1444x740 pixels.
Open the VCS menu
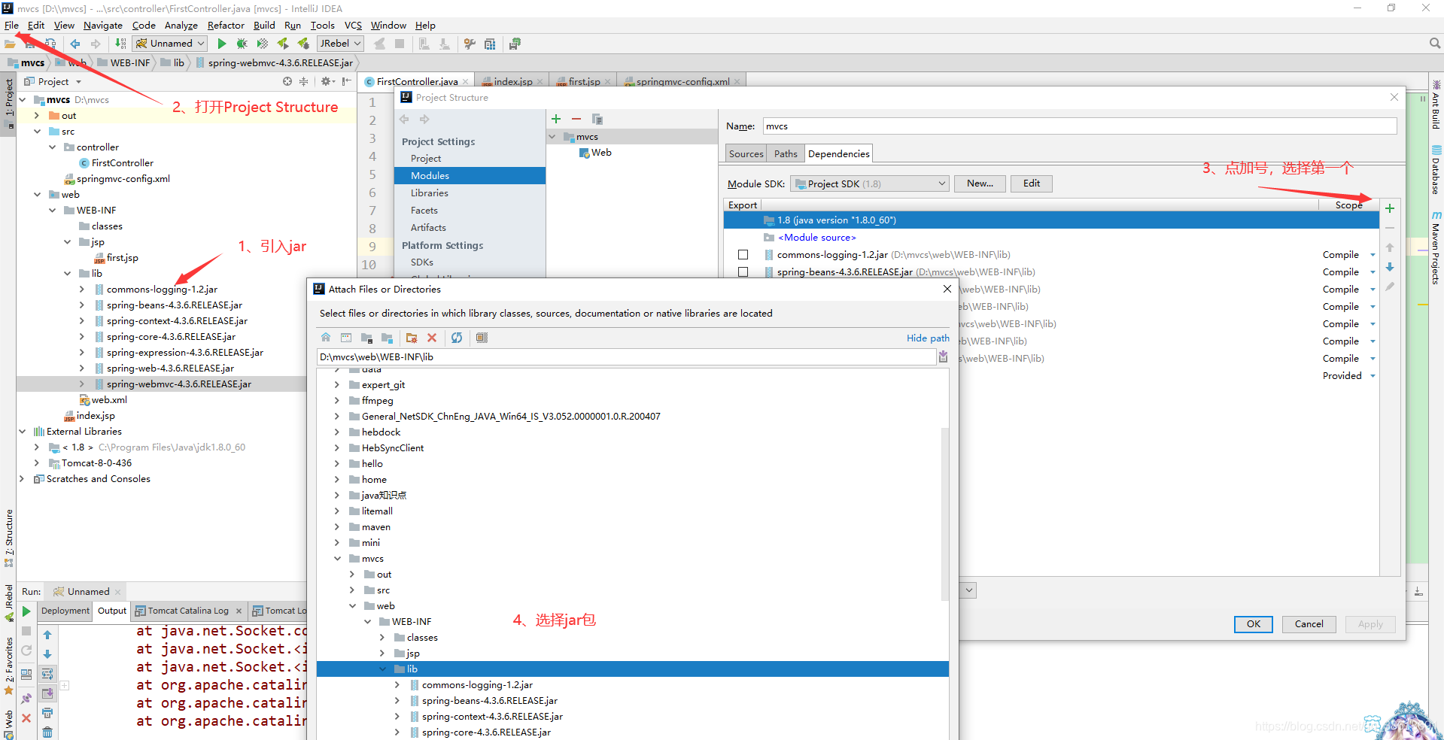(353, 25)
